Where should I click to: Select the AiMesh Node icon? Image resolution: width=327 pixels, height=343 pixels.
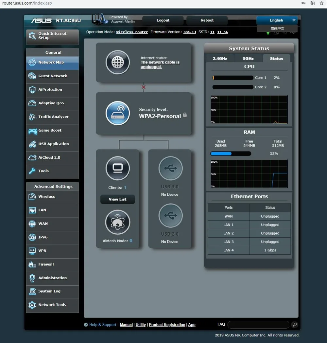tap(118, 222)
